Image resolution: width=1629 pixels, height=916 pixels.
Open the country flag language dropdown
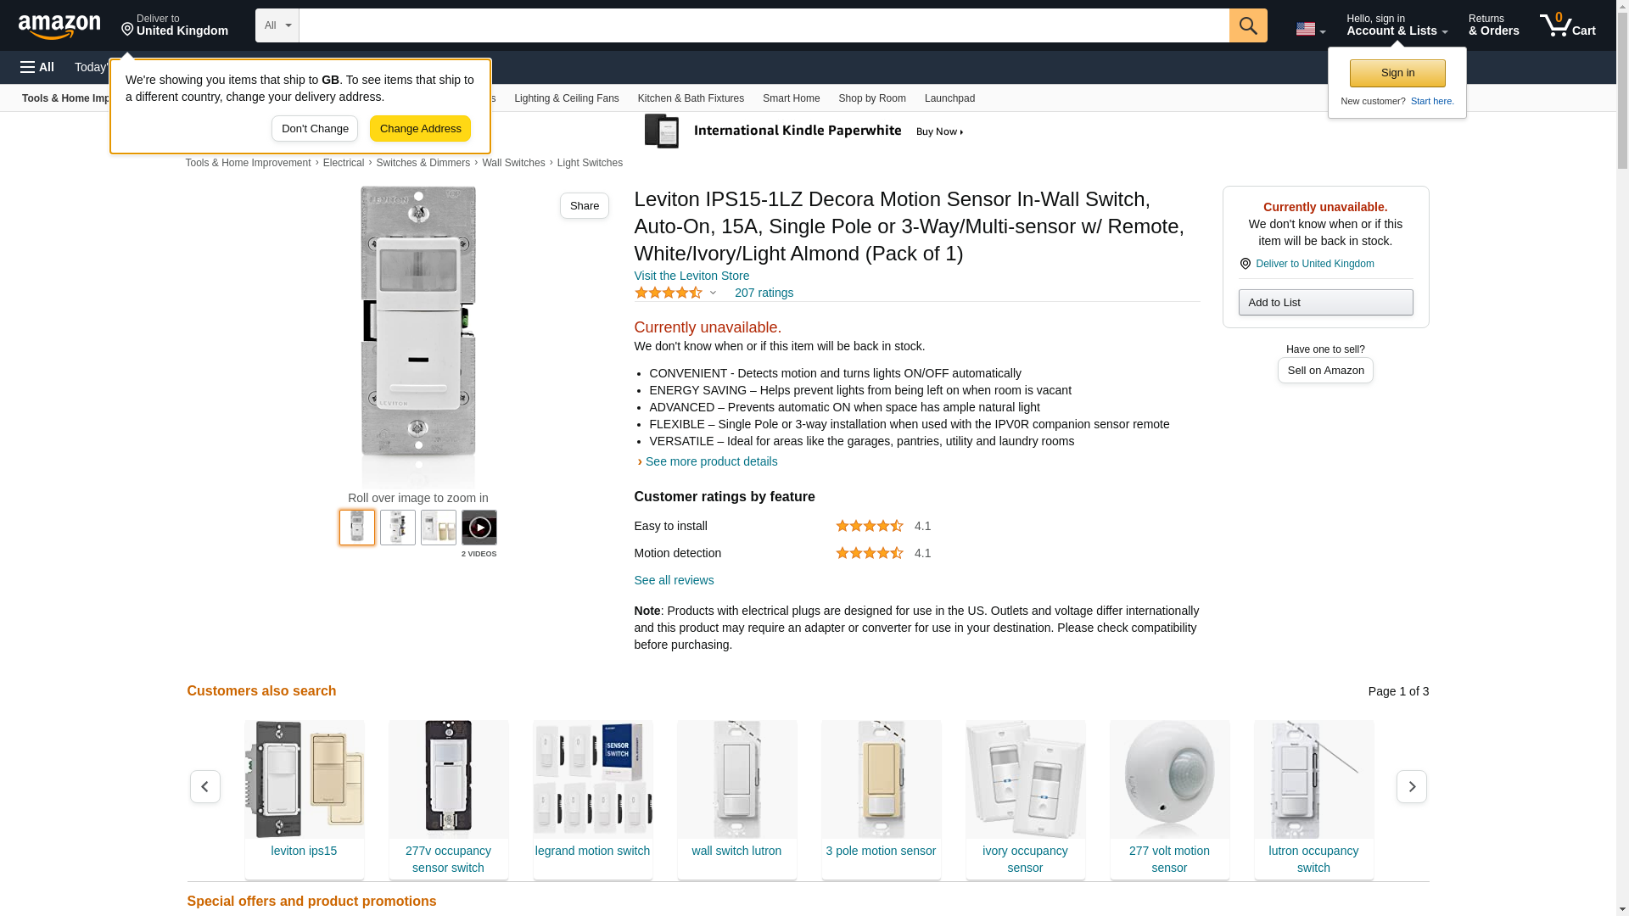pos(1310,29)
